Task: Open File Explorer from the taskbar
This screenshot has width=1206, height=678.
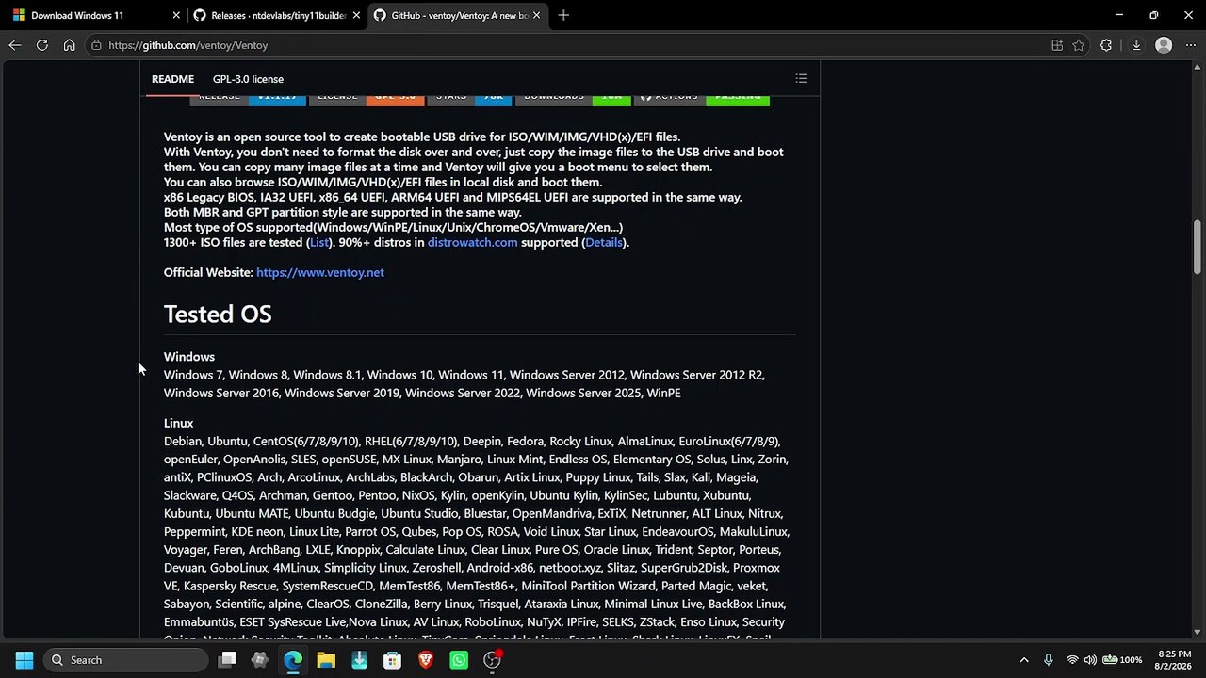Action: pos(326,660)
